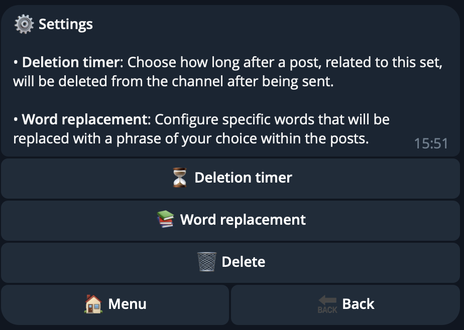Click the hourglass icon on Deletion timer
The height and width of the screenshot is (330, 464).
click(179, 178)
